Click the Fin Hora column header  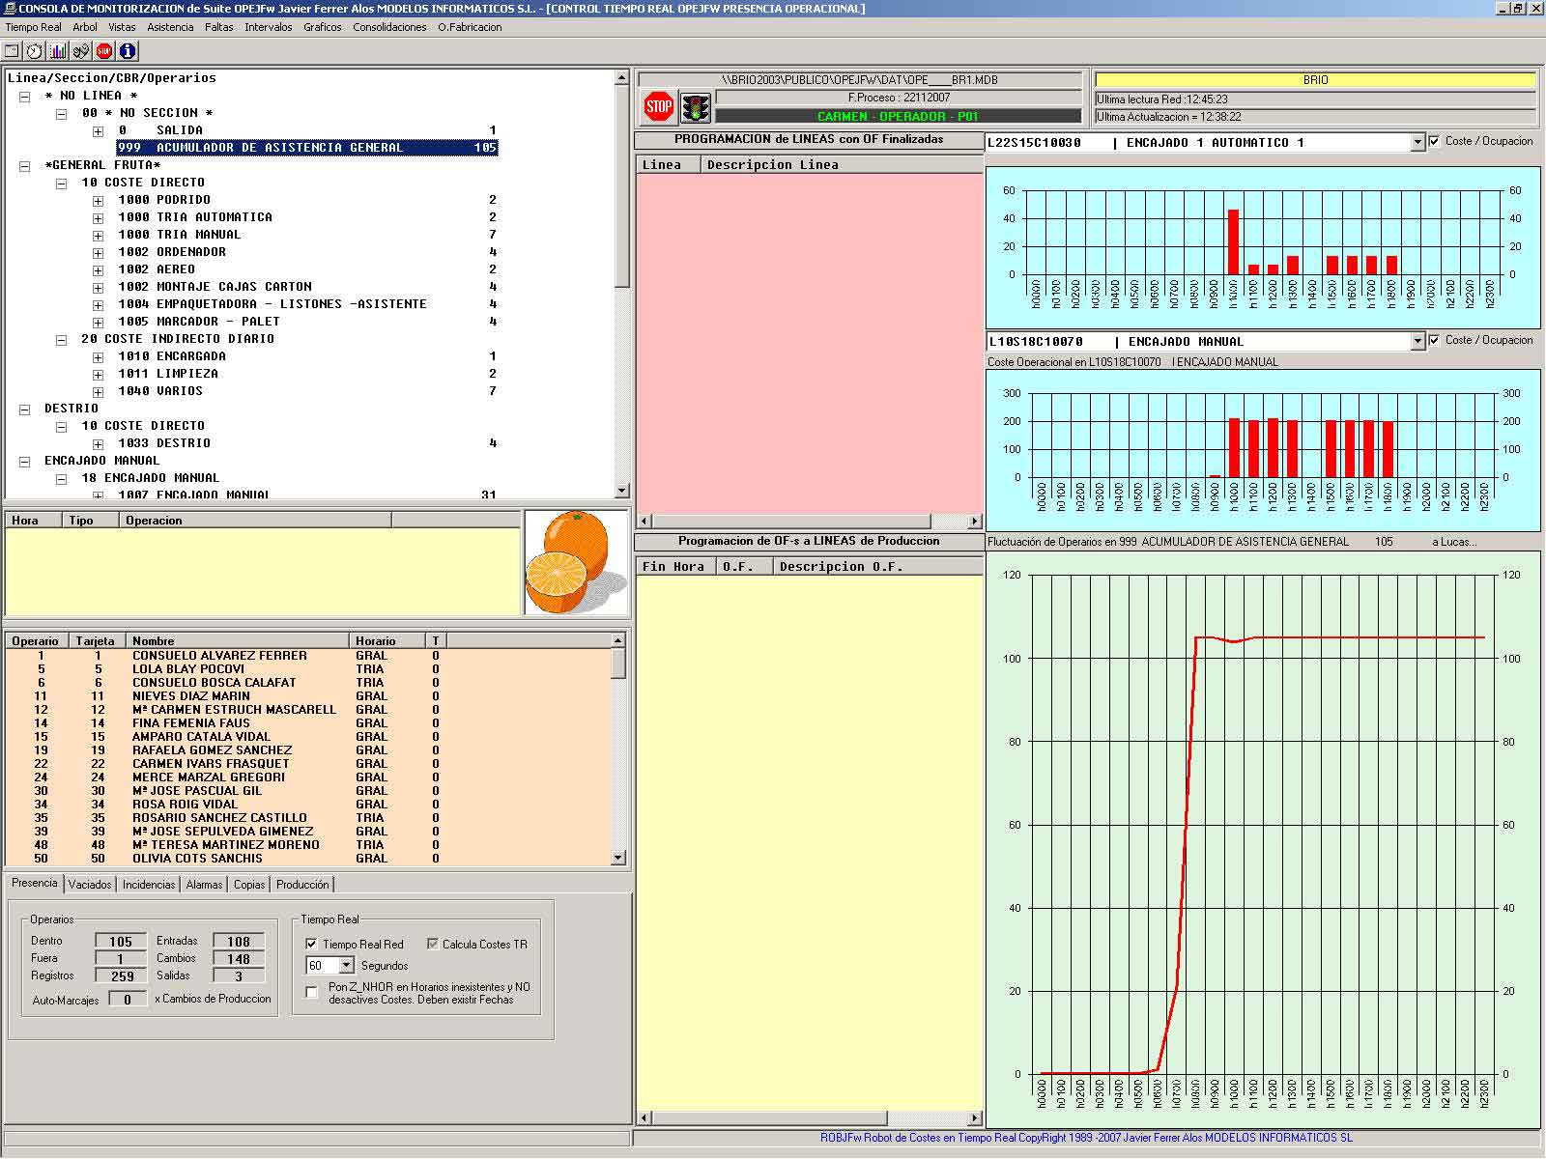tap(675, 567)
